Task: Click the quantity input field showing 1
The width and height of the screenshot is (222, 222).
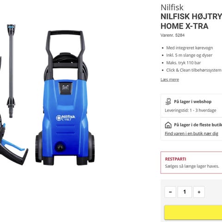Action: coord(185,192)
